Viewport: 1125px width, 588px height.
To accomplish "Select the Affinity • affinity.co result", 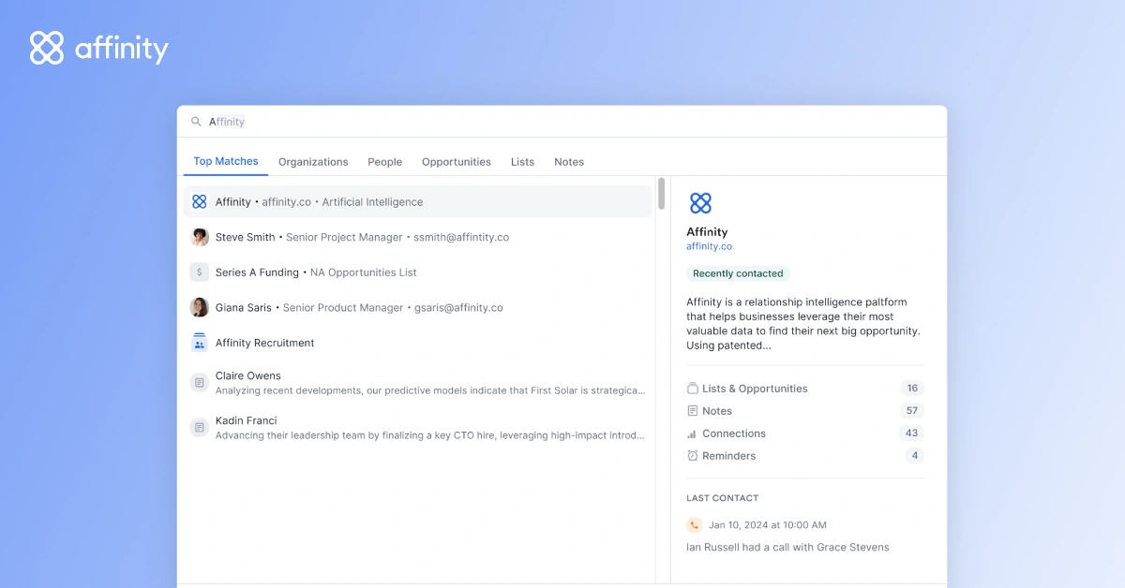I will coord(418,201).
